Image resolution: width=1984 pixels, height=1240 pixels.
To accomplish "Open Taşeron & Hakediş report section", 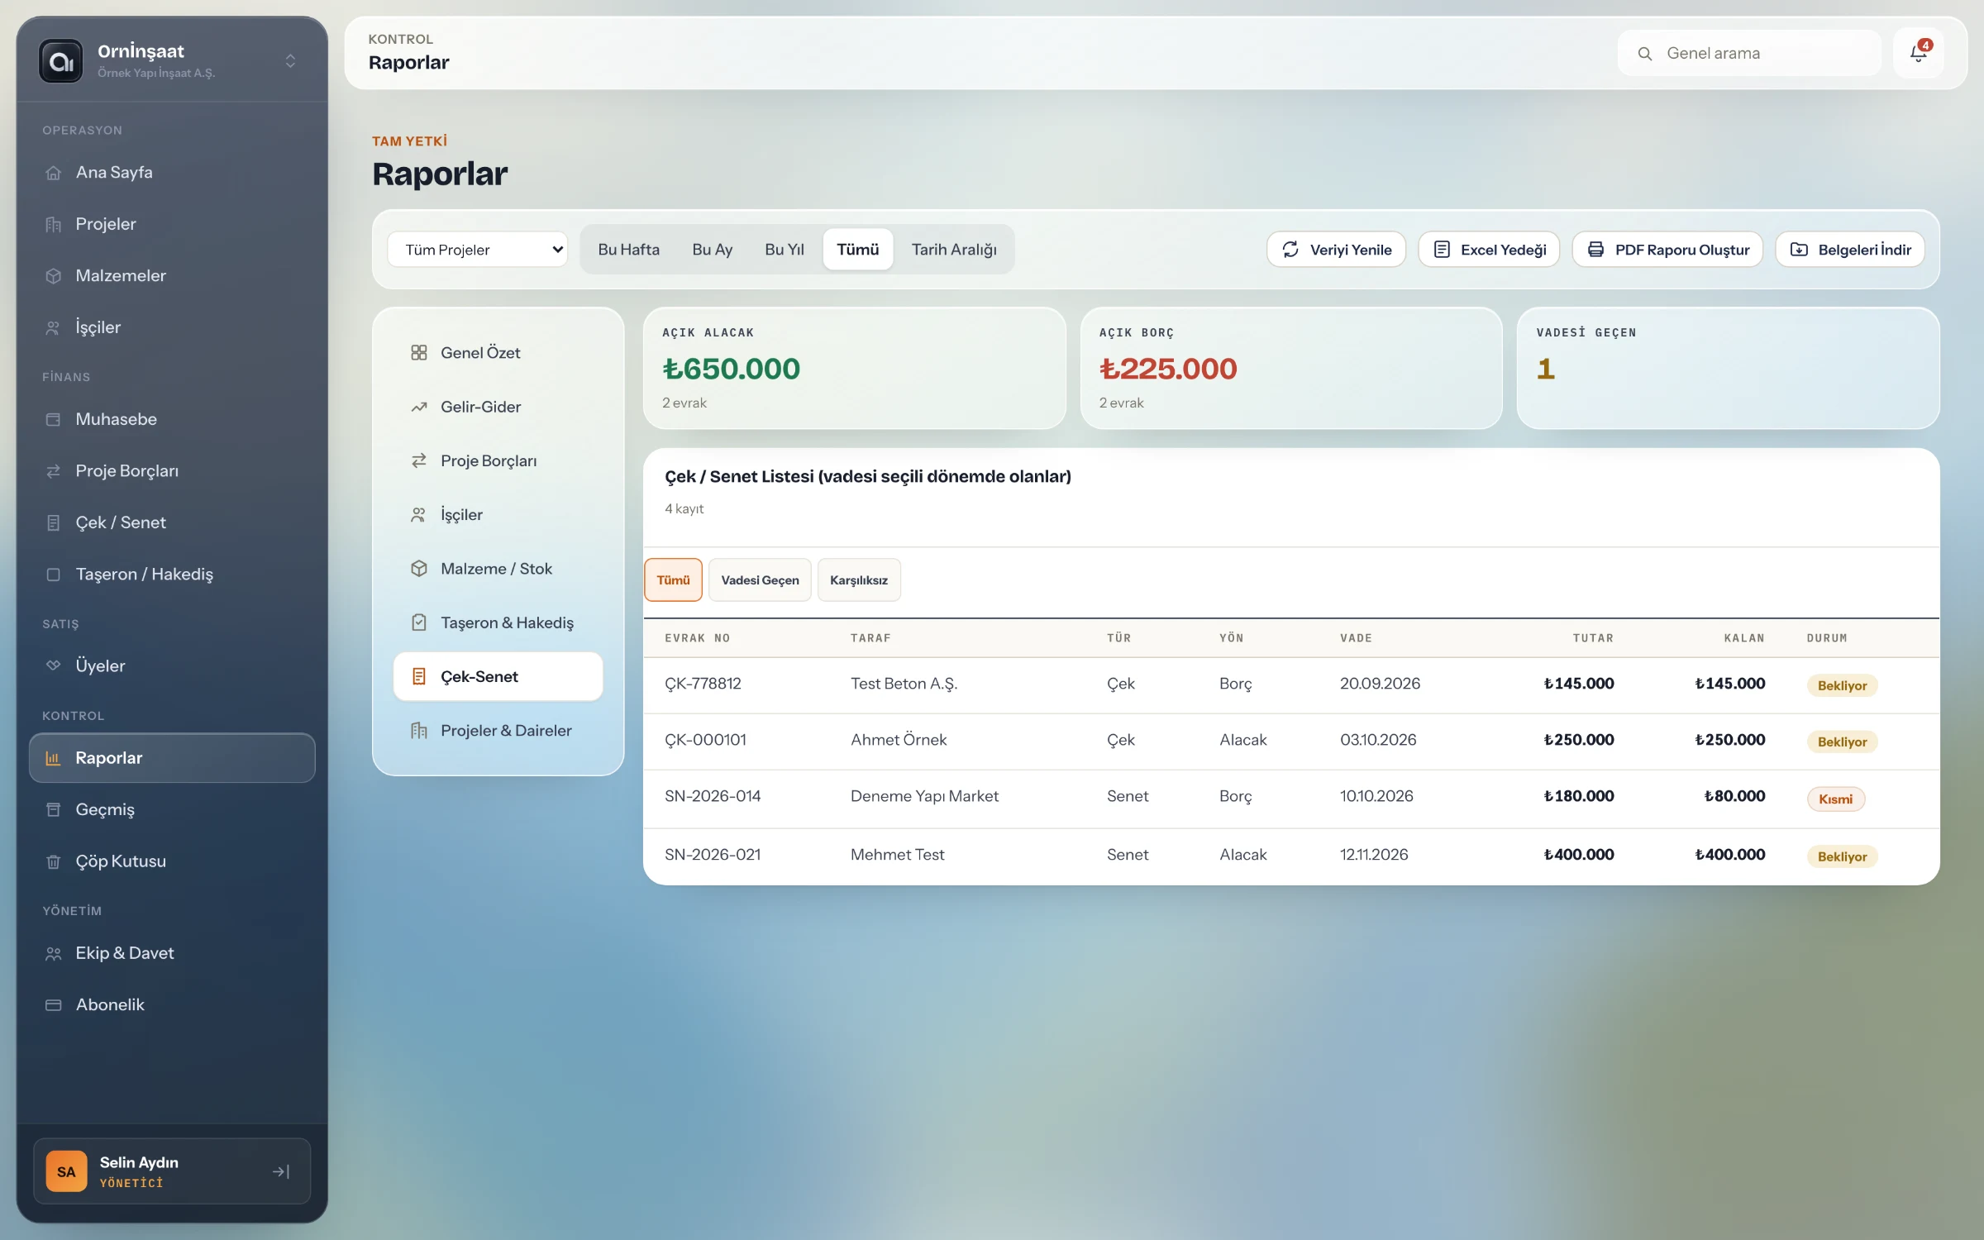I will click(498, 623).
